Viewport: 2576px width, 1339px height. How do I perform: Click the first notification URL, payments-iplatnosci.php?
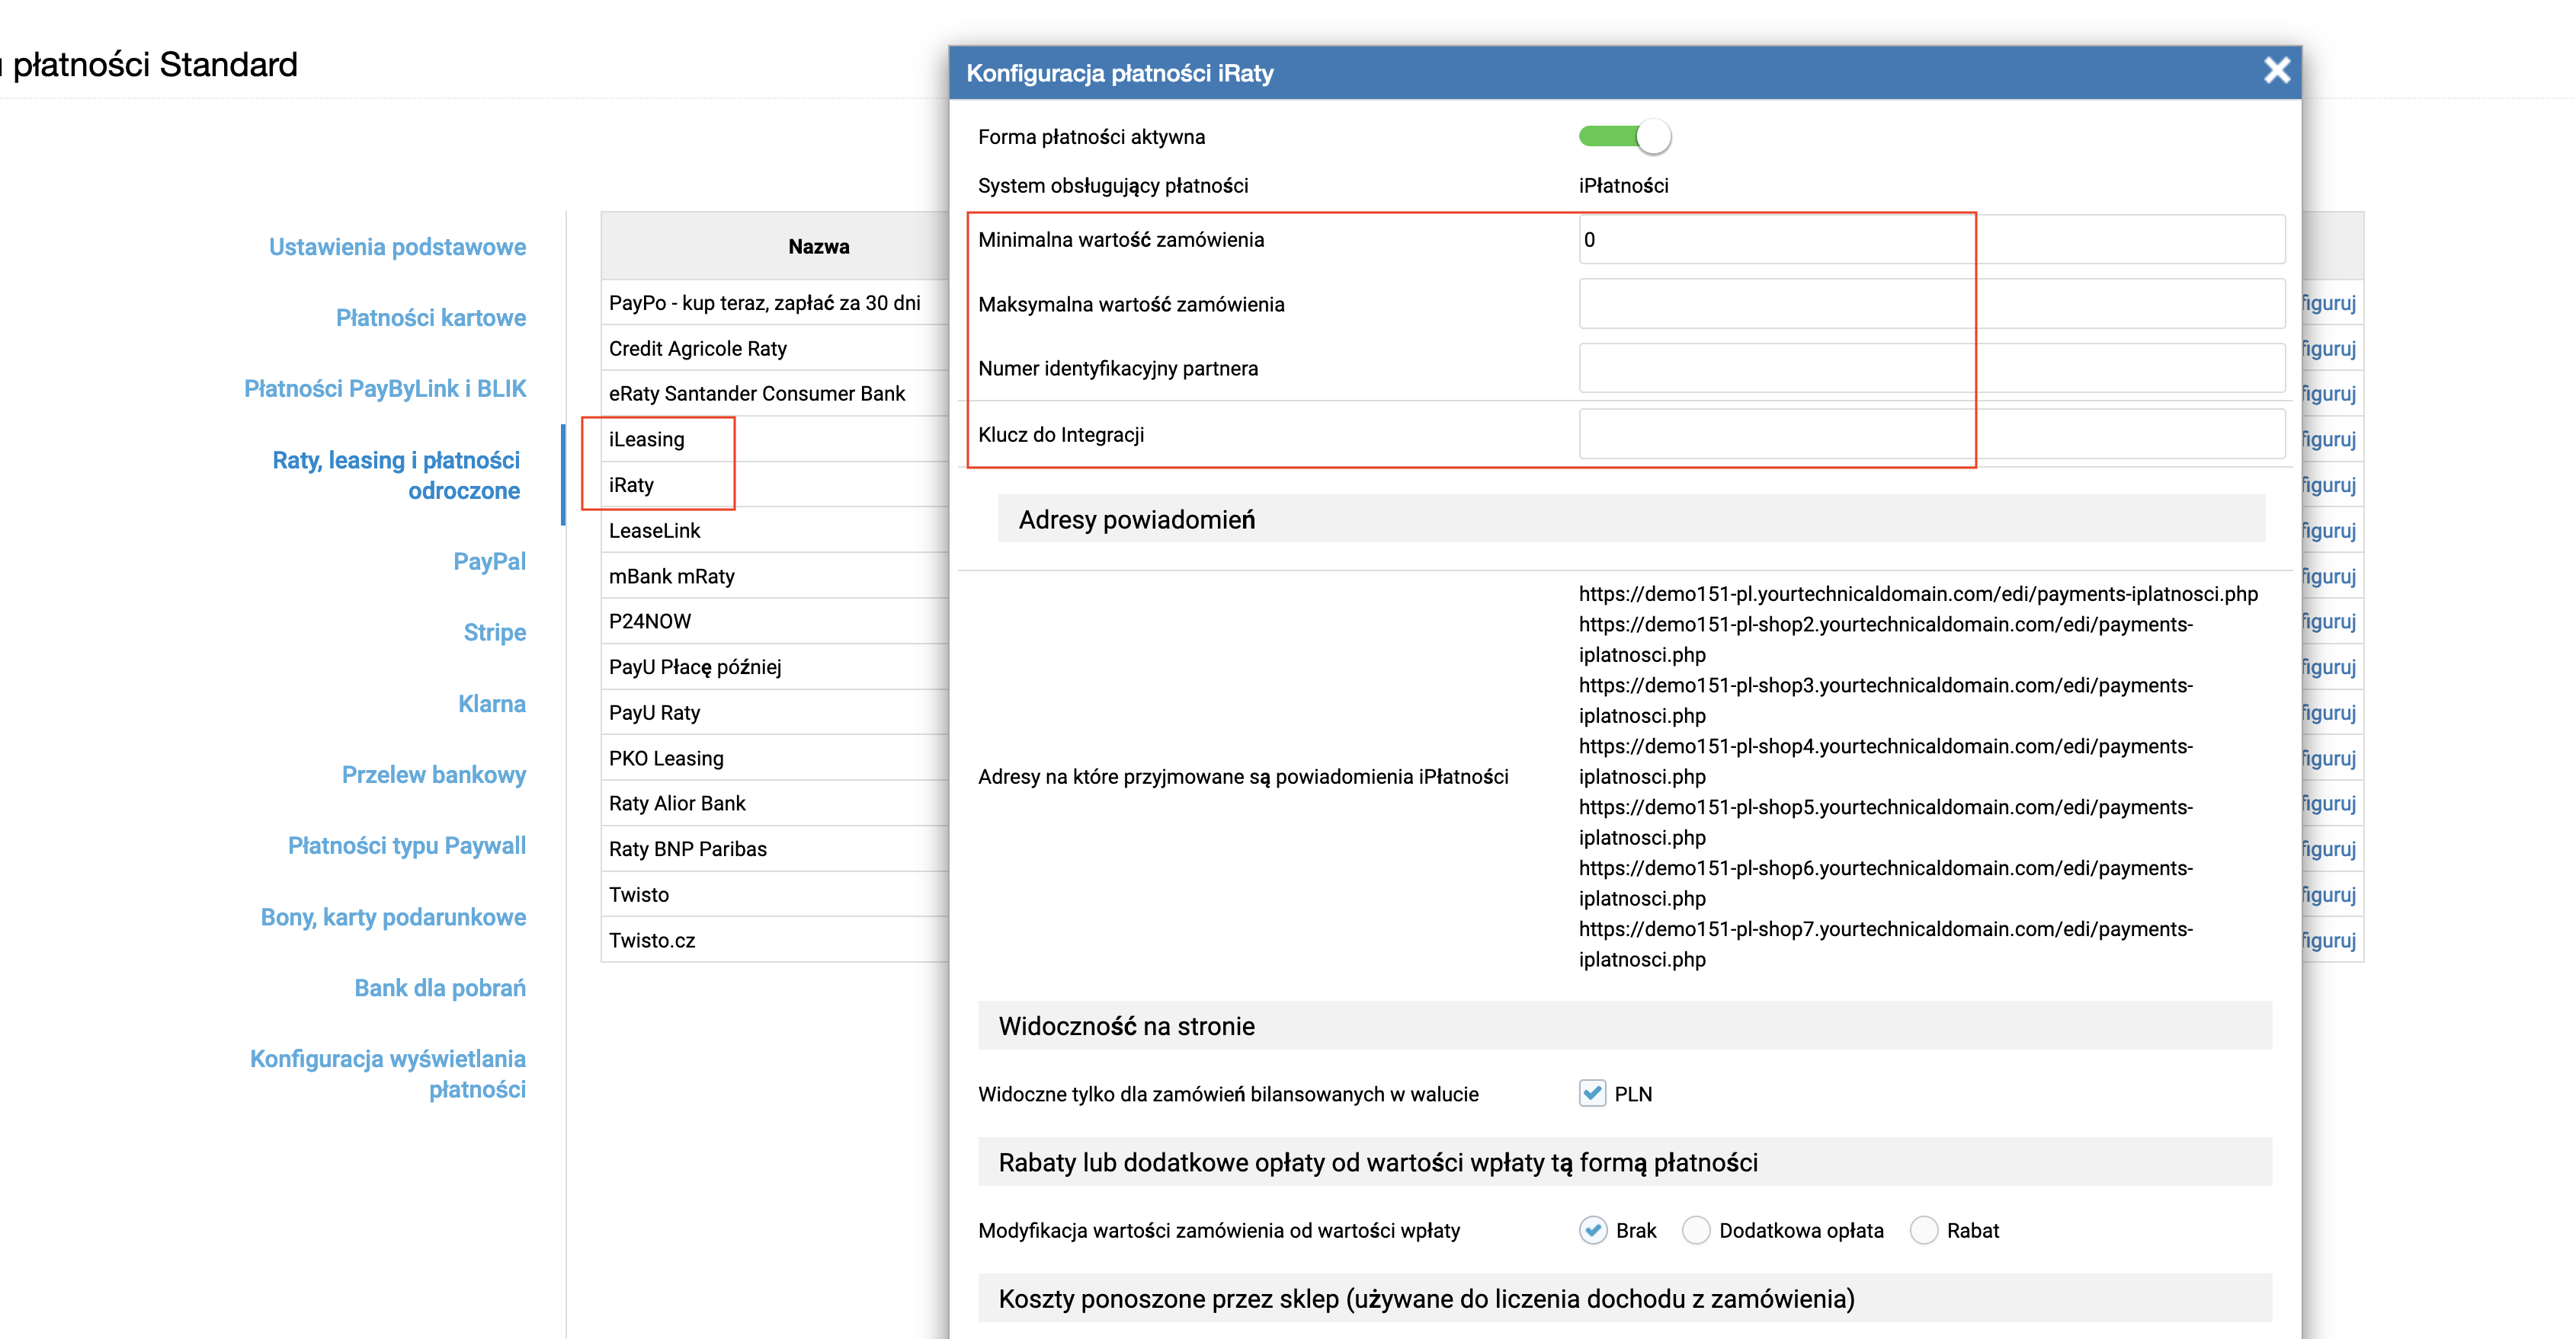pyautogui.click(x=1918, y=593)
